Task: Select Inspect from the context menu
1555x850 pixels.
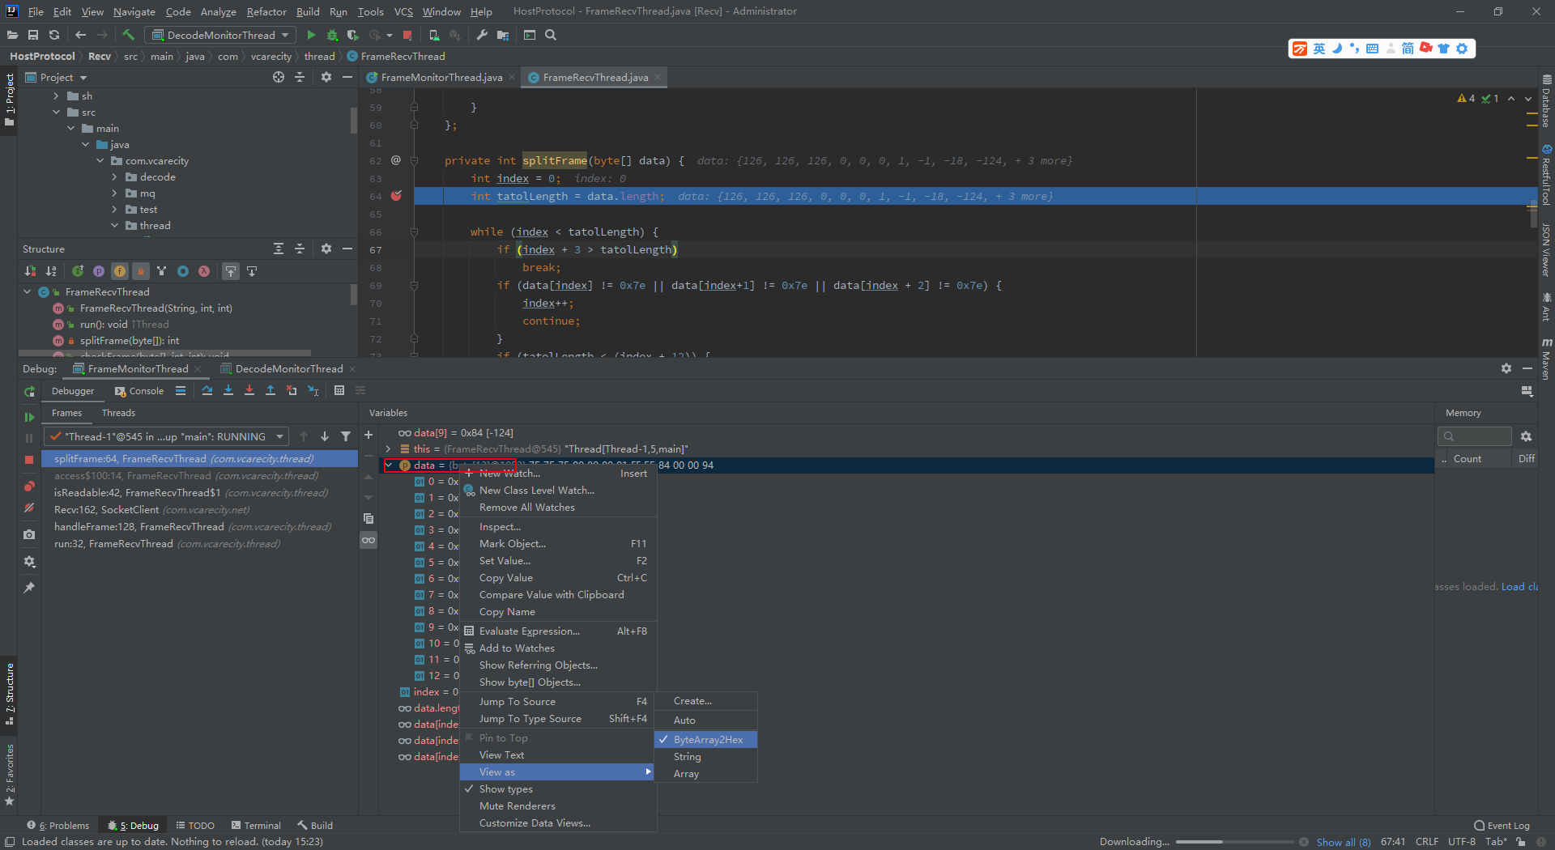Action: pyautogui.click(x=499, y=526)
